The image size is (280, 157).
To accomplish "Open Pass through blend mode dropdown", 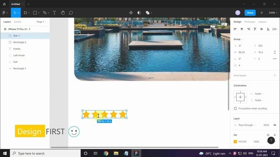I will [247, 125].
